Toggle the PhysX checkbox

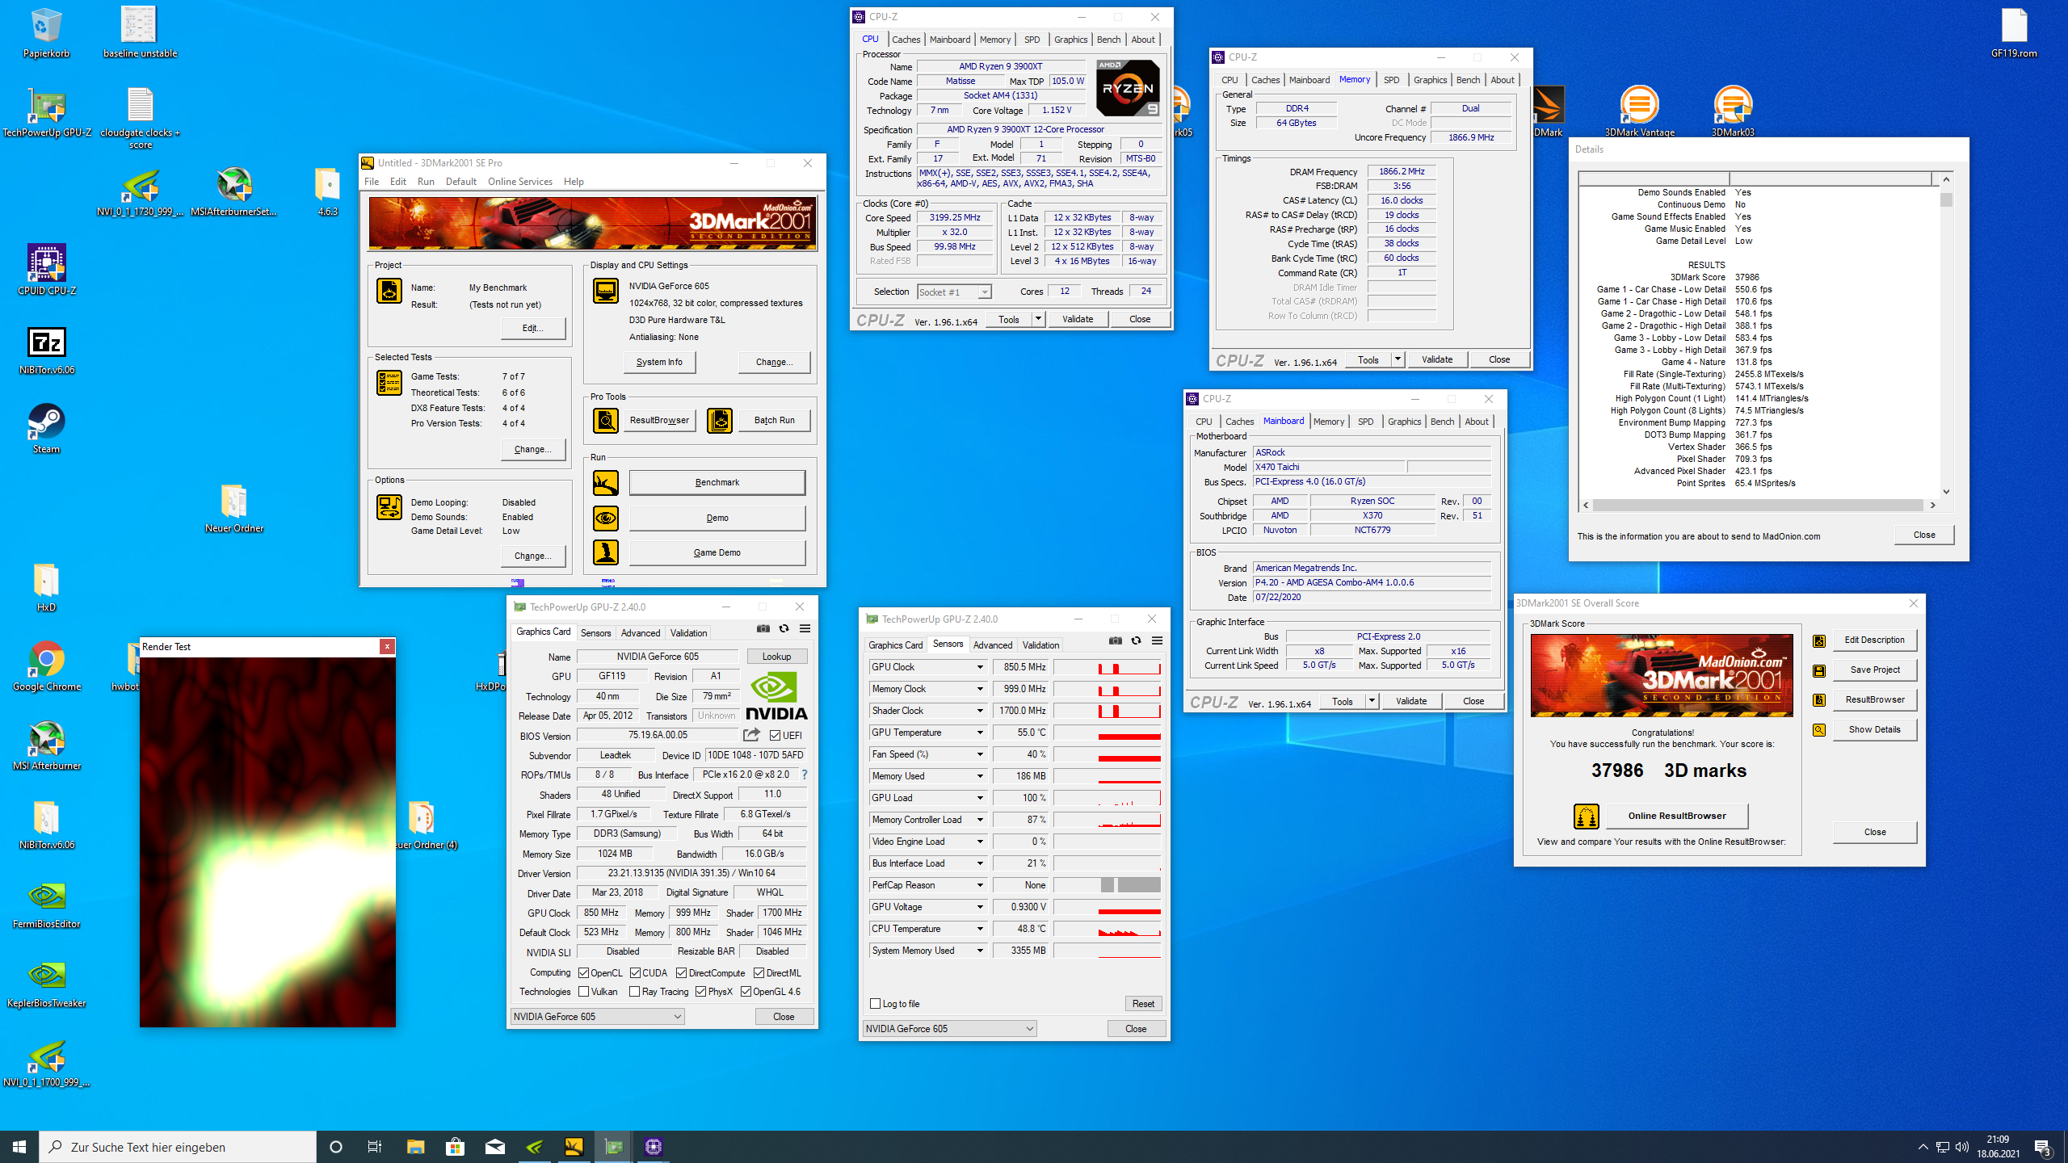click(700, 992)
